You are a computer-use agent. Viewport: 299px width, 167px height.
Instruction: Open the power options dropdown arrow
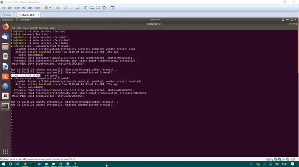pos(50,8)
